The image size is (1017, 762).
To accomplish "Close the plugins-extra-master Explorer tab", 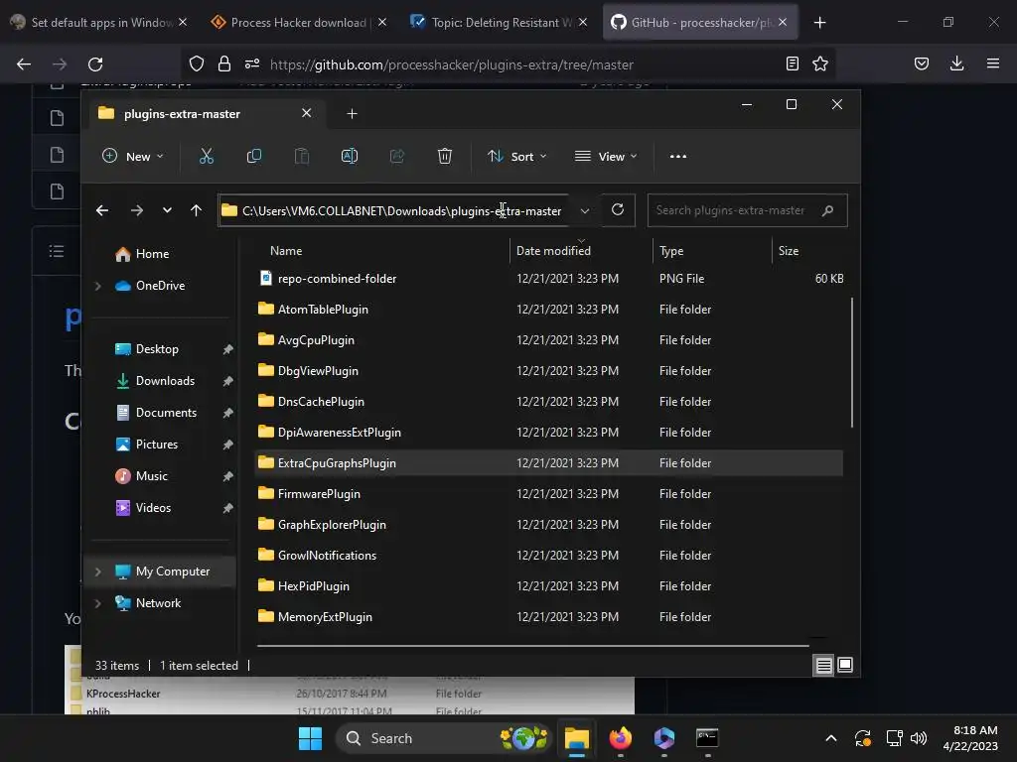I will 306,113.
